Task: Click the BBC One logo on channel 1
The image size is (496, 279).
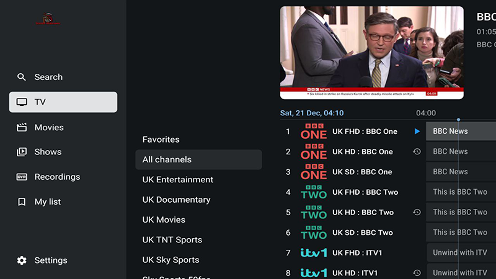Action: (x=313, y=131)
